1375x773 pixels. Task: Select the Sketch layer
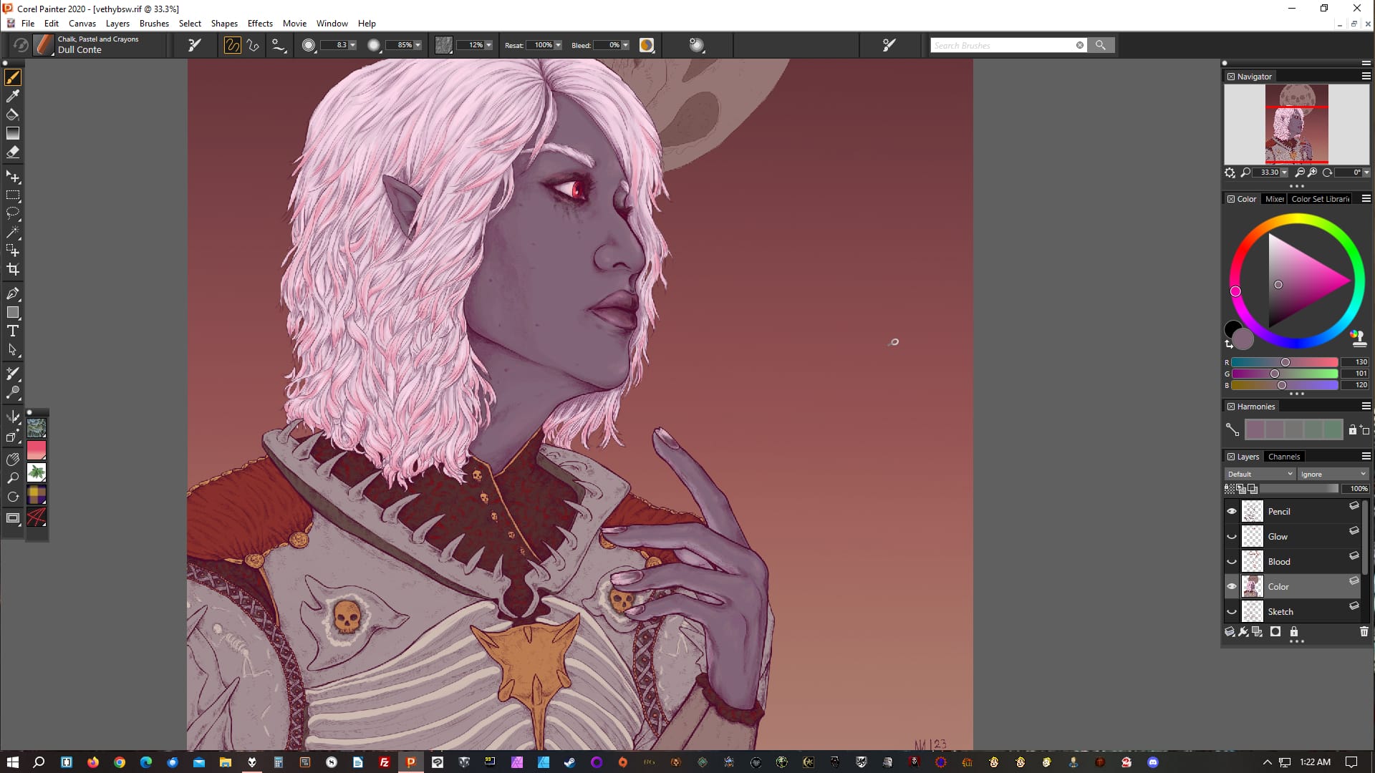pos(1280,612)
